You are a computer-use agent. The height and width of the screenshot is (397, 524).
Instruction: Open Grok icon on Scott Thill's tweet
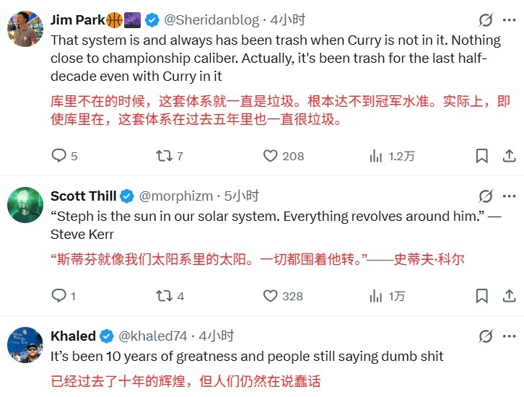[486, 196]
